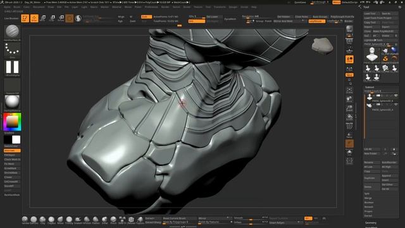Toggle the Zadd mode
The image size is (405, 228).
pos(132,21)
